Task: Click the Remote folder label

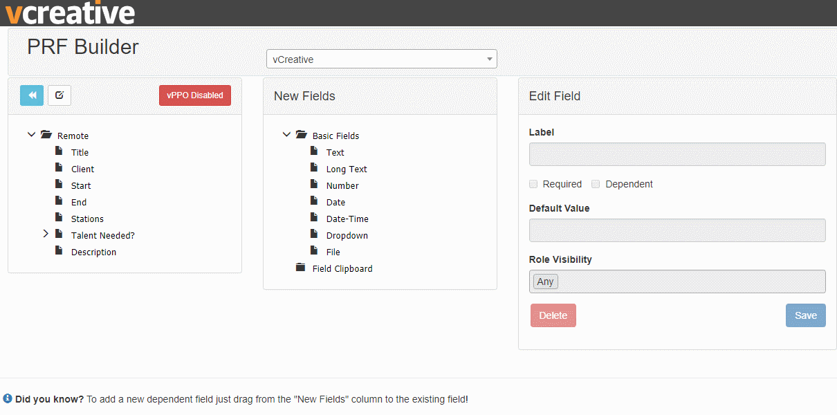Action: click(x=73, y=136)
